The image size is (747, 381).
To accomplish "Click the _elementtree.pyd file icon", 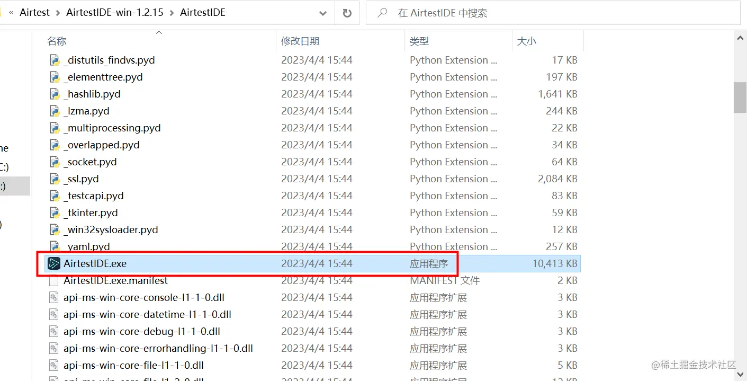I will [x=54, y=77].
